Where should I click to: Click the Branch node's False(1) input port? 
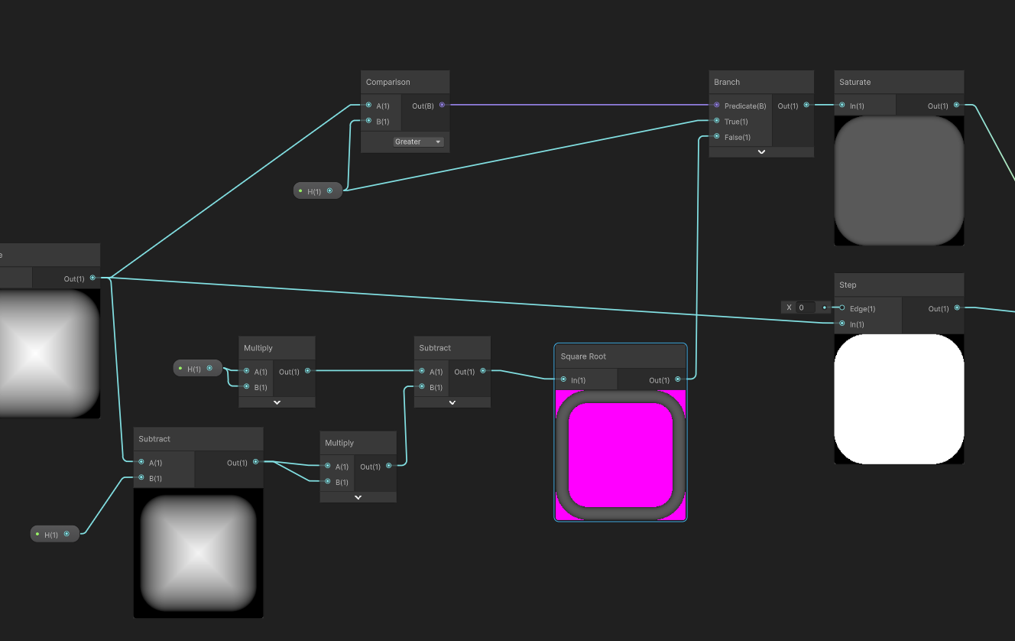coord(716,137)
